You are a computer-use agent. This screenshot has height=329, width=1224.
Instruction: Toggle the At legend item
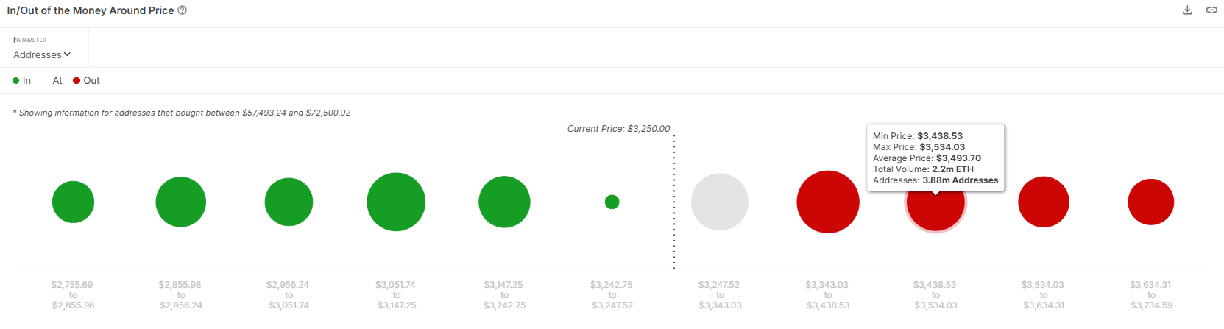[57, 81]
